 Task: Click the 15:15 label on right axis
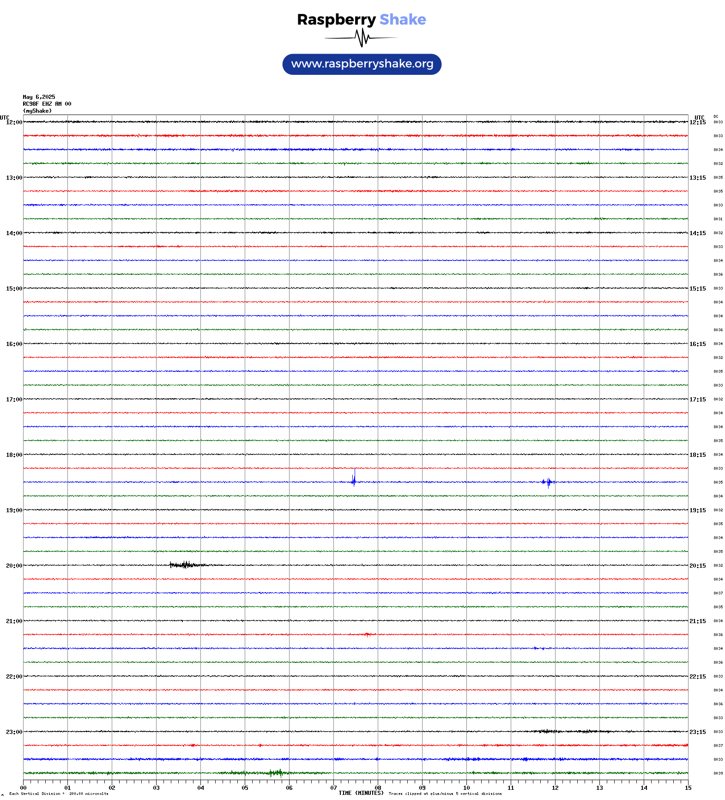click(x=697, y=289)
